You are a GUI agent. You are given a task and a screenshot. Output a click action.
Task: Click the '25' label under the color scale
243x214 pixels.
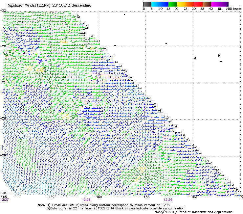coord(186,9)
